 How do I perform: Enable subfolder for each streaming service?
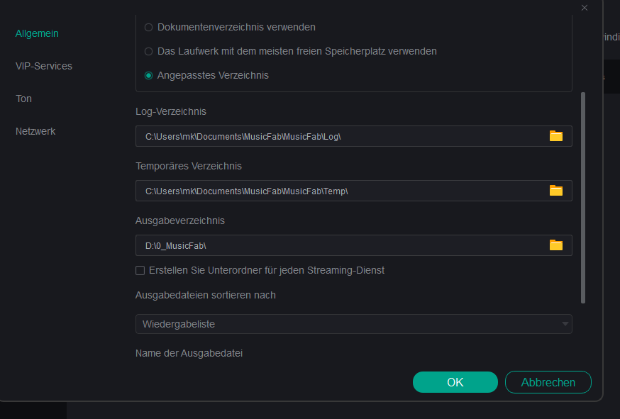140,270
